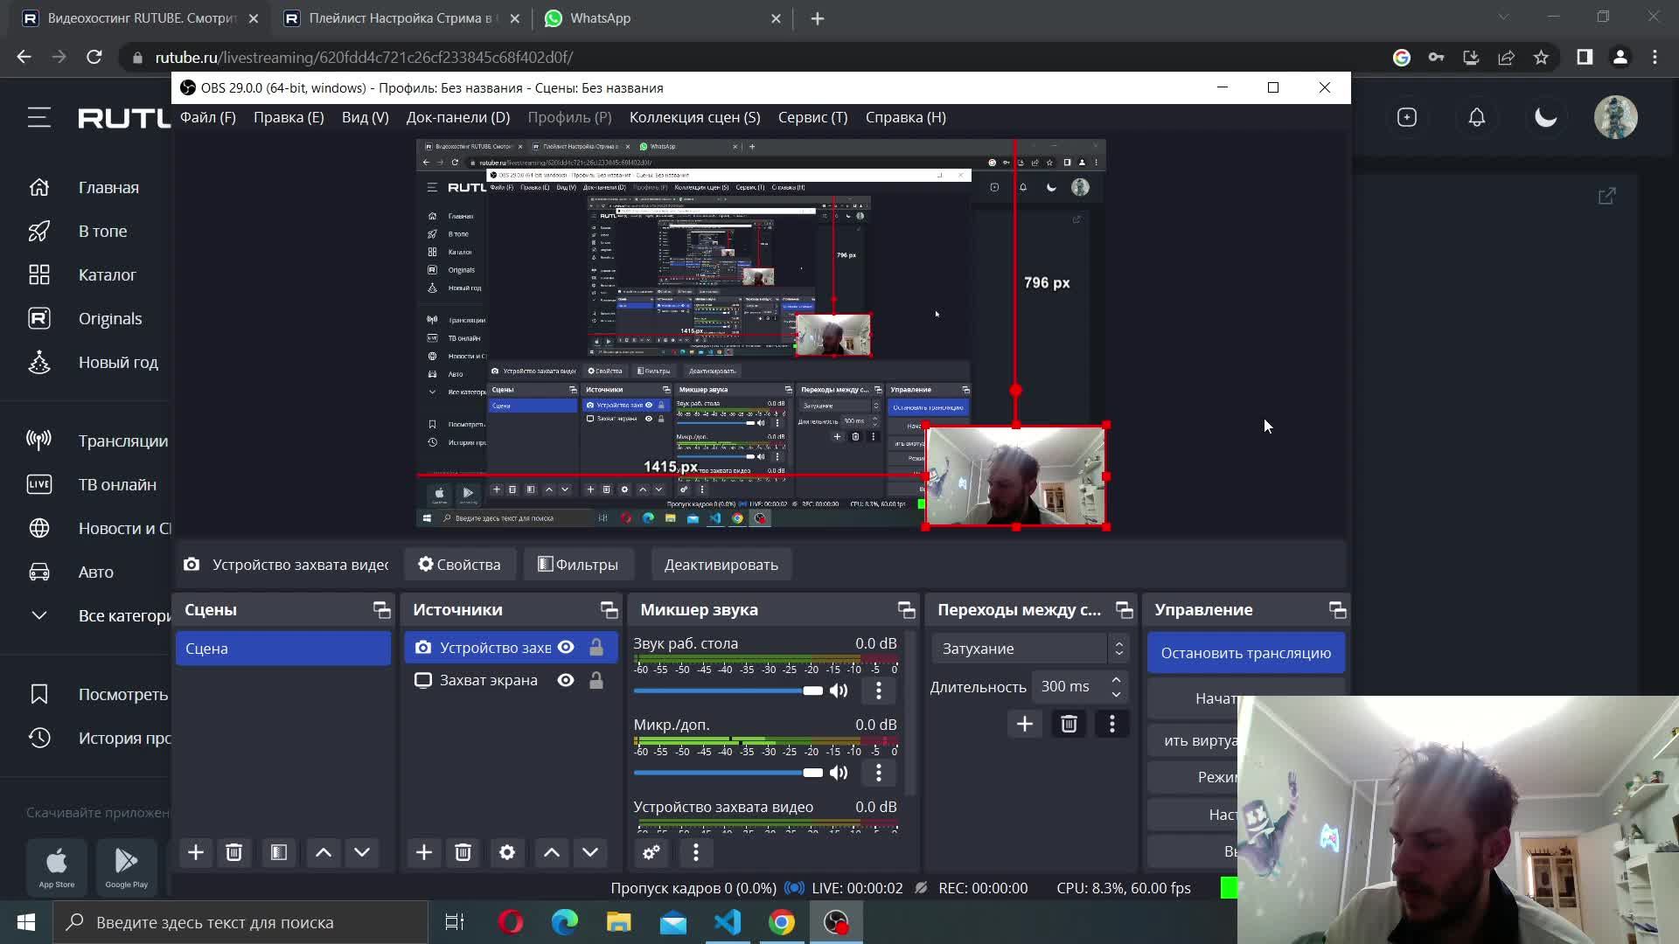Remove selected source with trash icon

463,852
